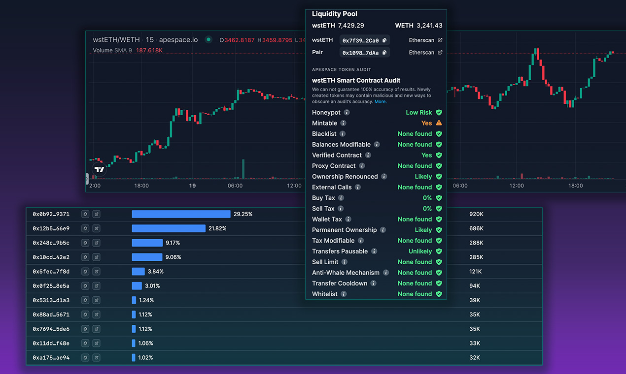Image resolution: width=626 pixels, height=374 pixels.
Task: Open 0x11dd…f48e in external explorer
Action: coord(97,343)
